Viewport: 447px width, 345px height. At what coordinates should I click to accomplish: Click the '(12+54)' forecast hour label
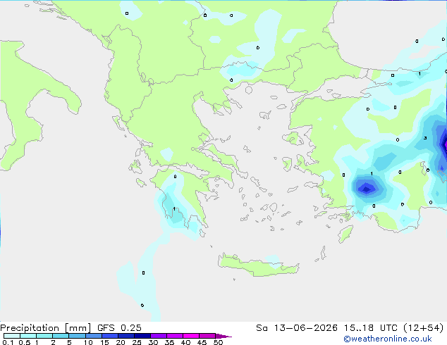point(424,328)
